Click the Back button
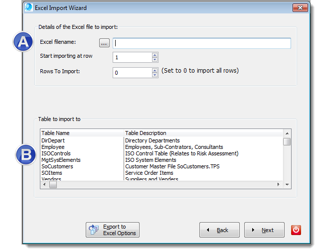318x252 pixels. coord(219,230)
